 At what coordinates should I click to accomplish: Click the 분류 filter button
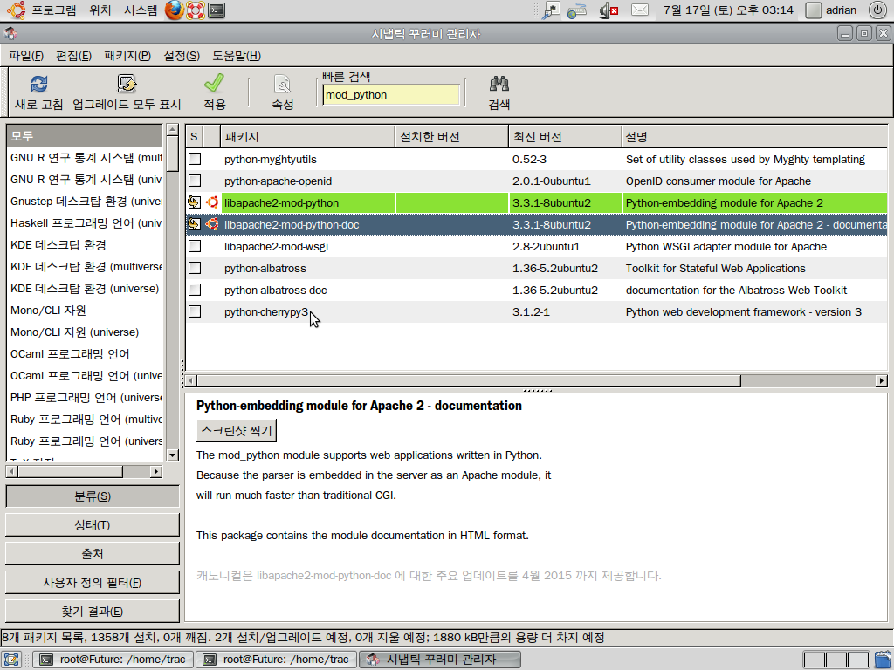coord(93,496)
